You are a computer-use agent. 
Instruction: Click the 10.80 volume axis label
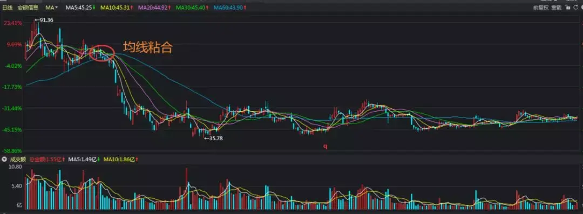click(16, 167)
